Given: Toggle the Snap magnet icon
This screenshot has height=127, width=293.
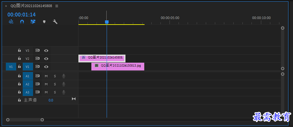Looking at the screenshot, I should pos(22,22).
